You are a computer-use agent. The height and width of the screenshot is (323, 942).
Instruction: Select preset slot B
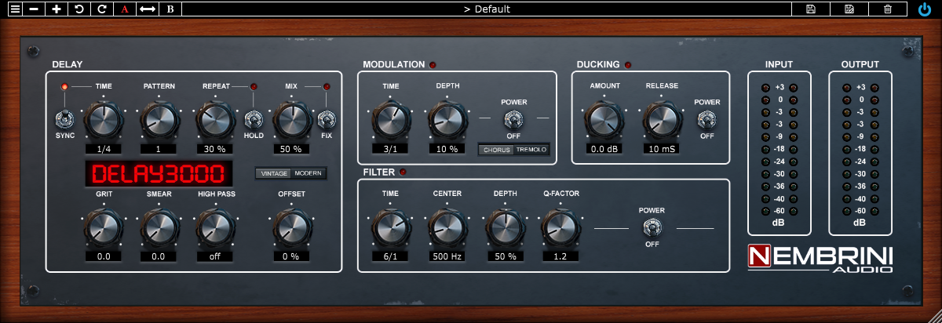pos(170,9)
